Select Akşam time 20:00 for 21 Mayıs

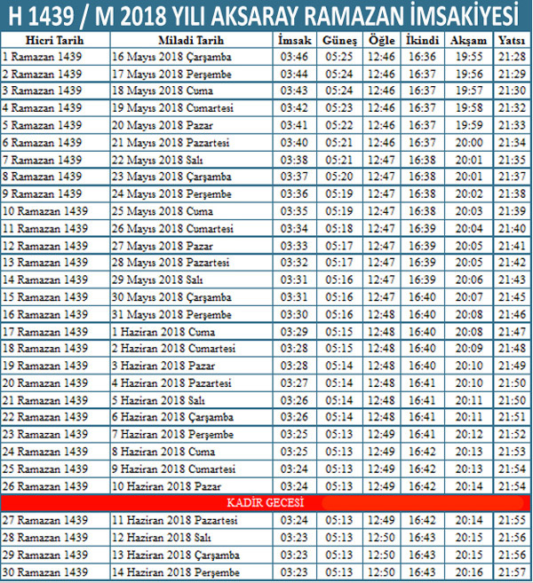468,143
